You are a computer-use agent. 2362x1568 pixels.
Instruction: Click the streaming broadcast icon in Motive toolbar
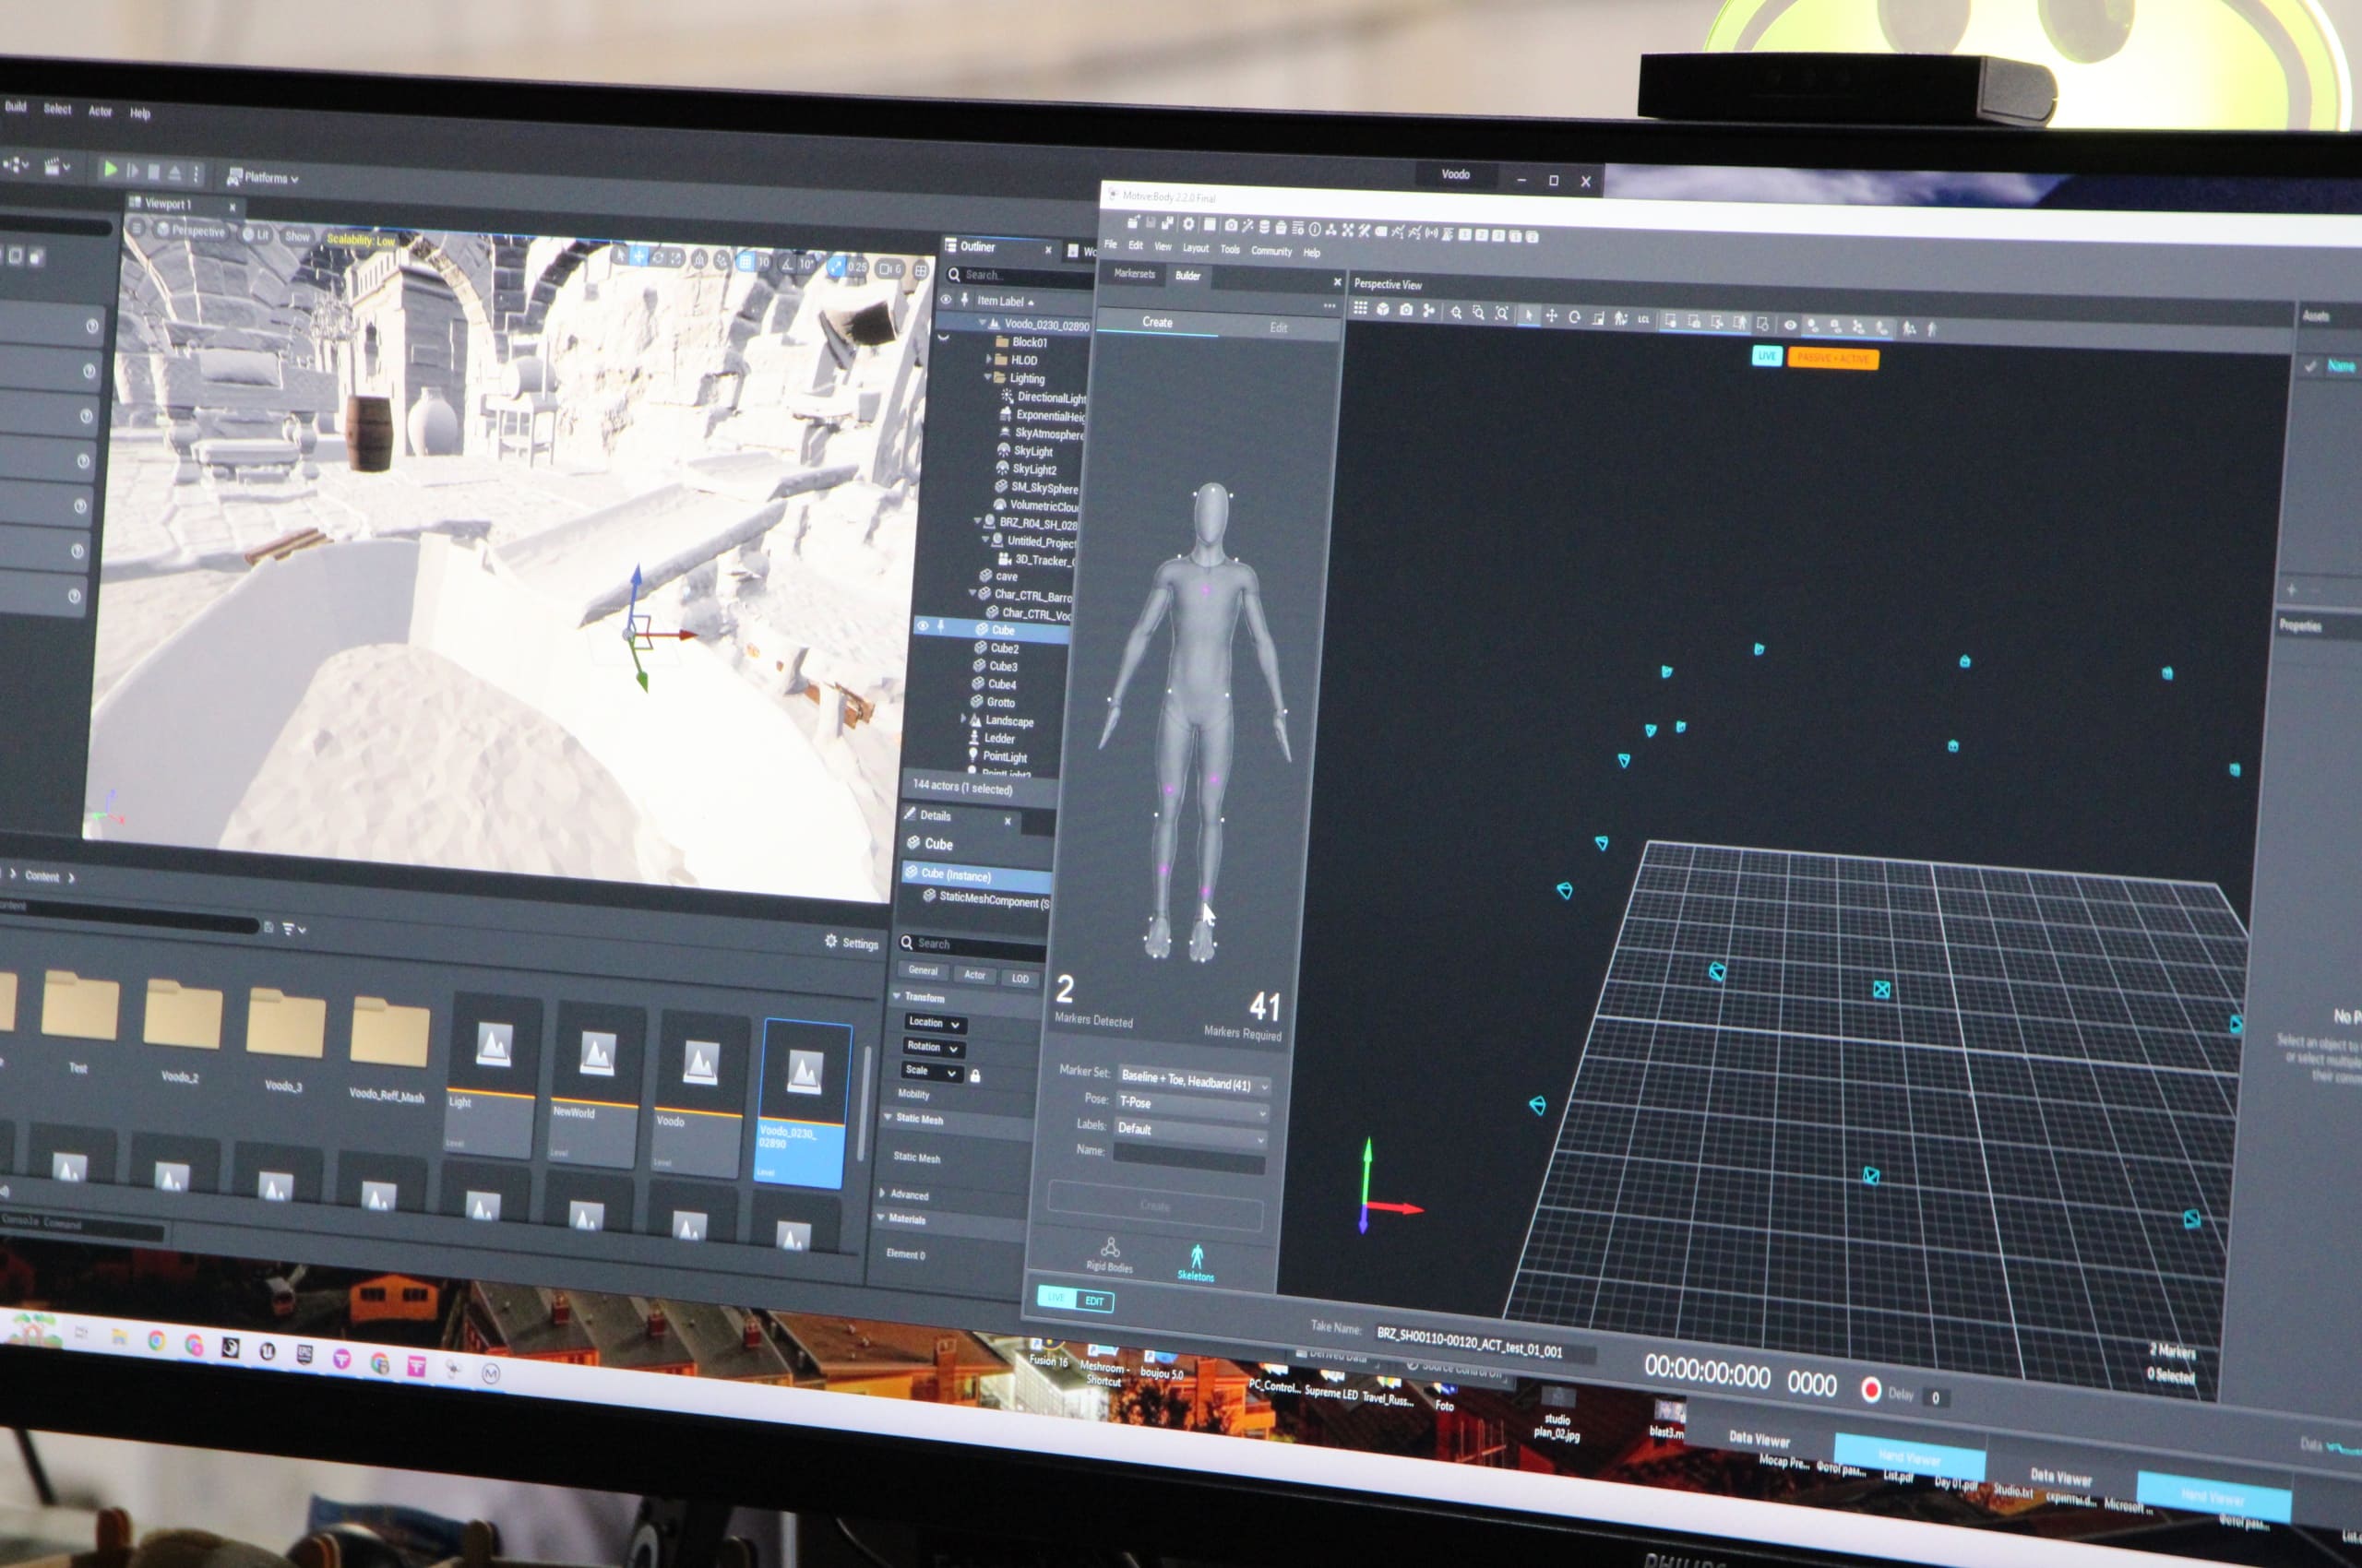(x=1432, y=233)
